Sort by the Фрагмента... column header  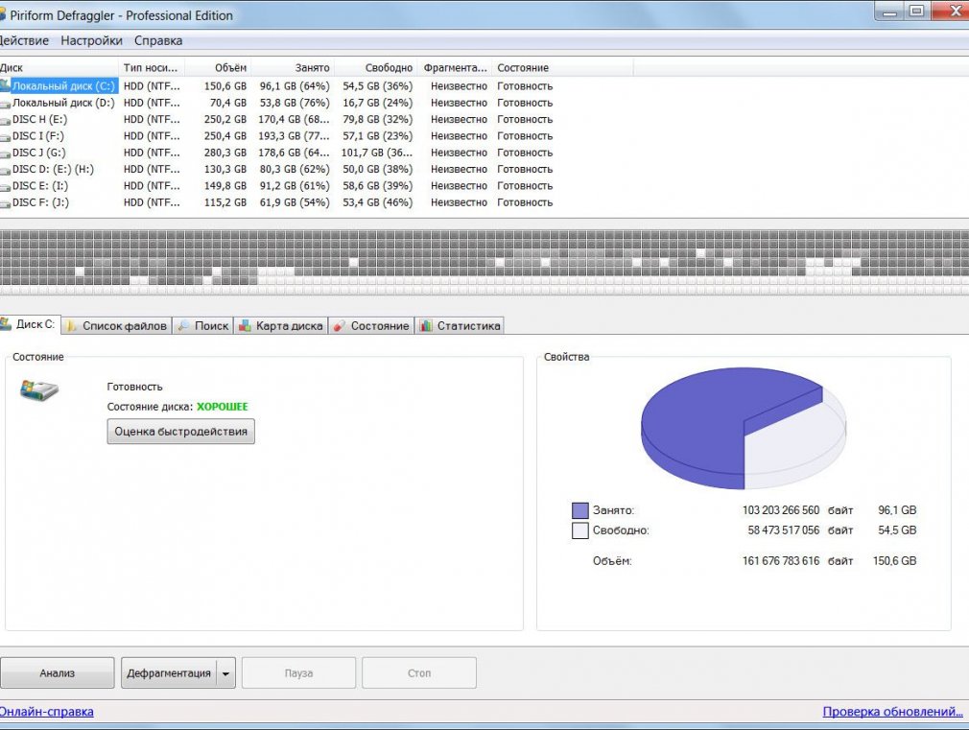(x=456, y=68)
